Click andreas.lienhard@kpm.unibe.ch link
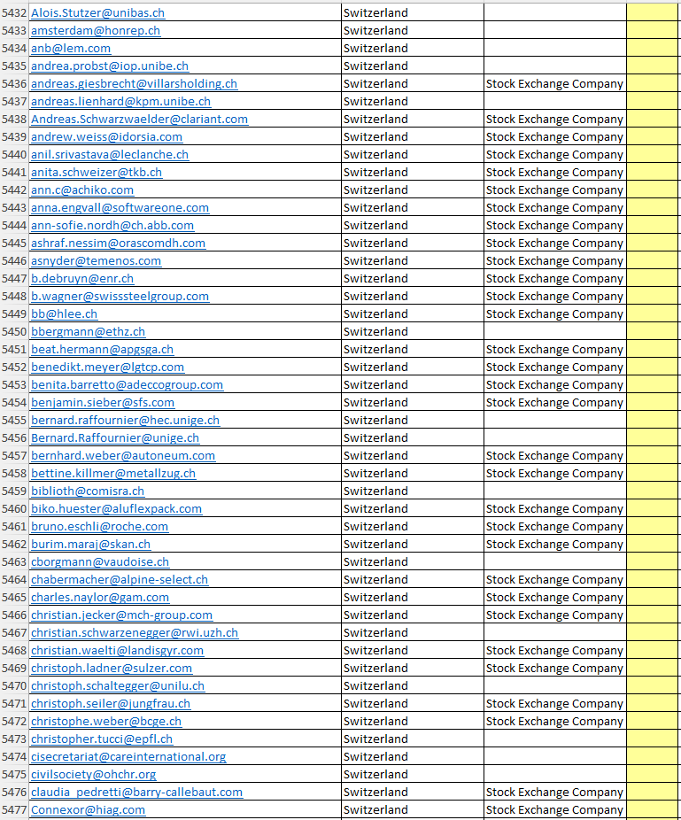681x820 pixels. (120, 102)
